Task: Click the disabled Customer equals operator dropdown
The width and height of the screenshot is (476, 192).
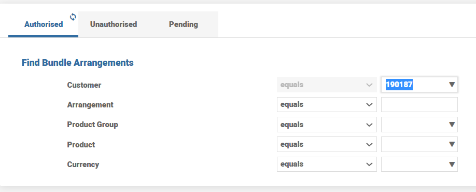Action: point(327,85)
